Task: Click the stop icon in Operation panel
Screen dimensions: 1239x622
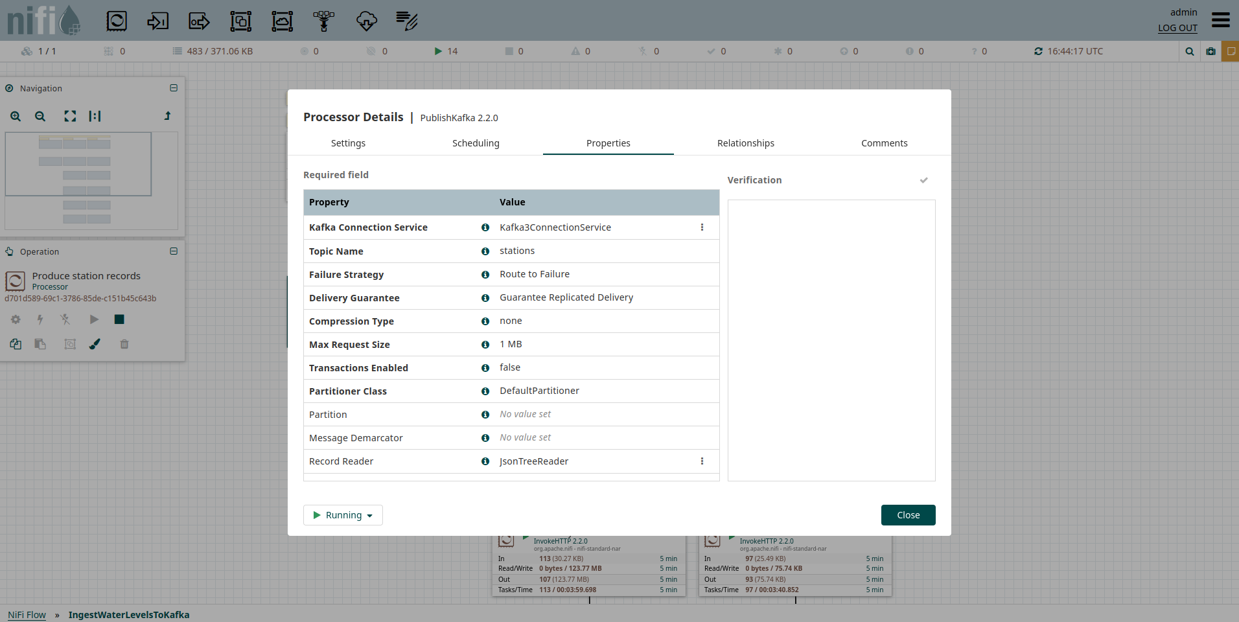Action: tap(119, 319)
